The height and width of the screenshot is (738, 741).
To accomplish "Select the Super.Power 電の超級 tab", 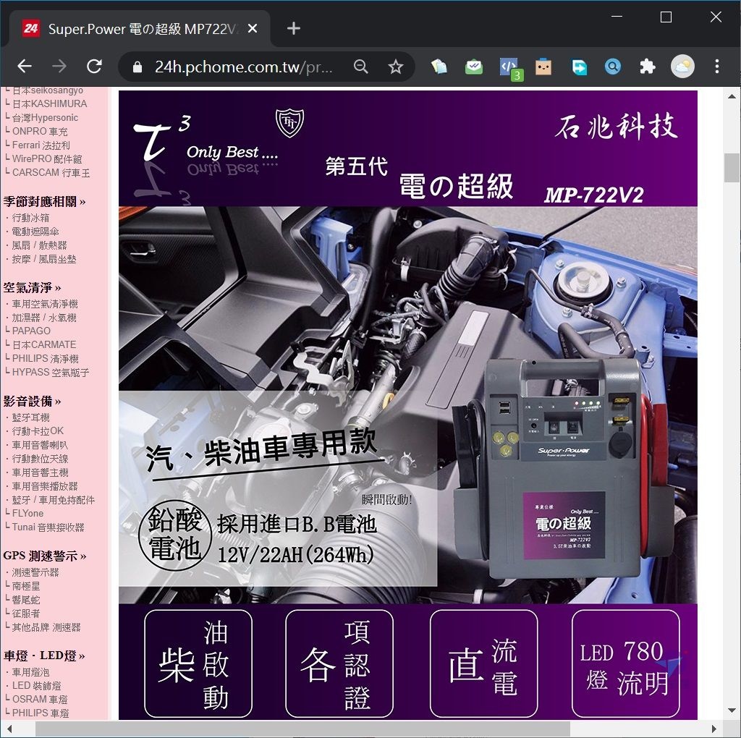I will pyautogui.click(x=140, y=29).
